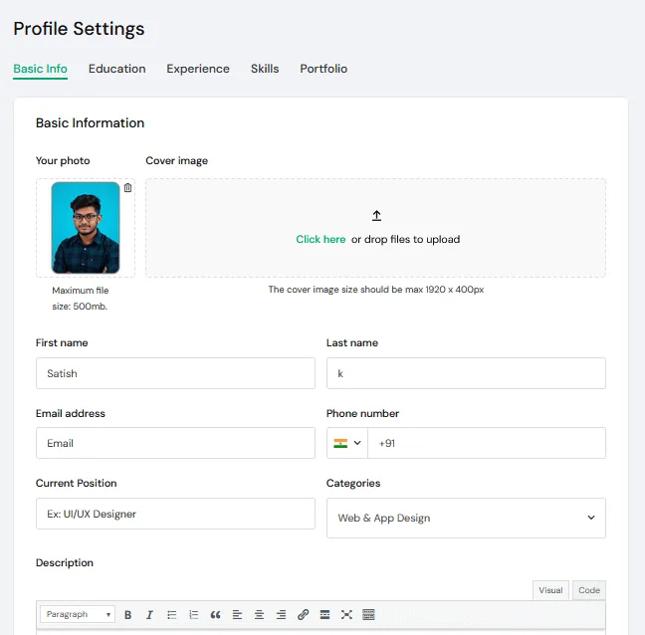Insert Read More tag in editor
The image size is (645, 635).
coord(324,615)
